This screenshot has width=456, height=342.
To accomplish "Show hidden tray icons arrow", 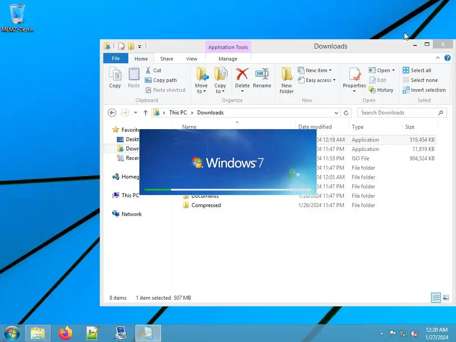I will pos(382,334).
